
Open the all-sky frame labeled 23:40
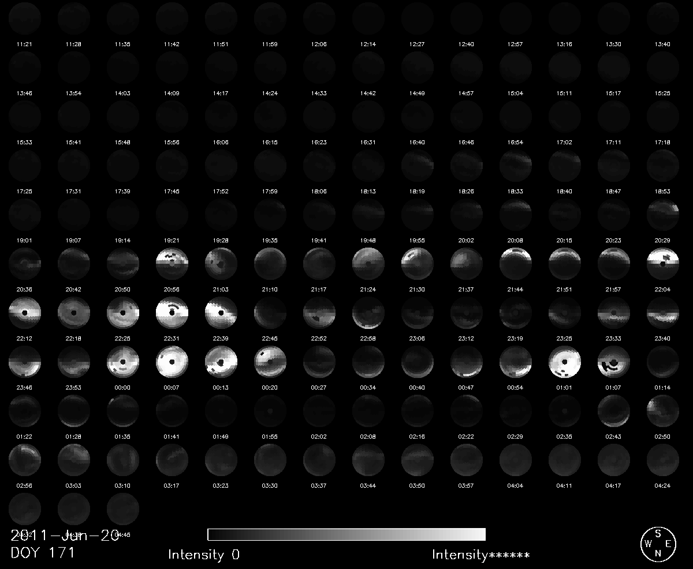[x=663, y=312]
